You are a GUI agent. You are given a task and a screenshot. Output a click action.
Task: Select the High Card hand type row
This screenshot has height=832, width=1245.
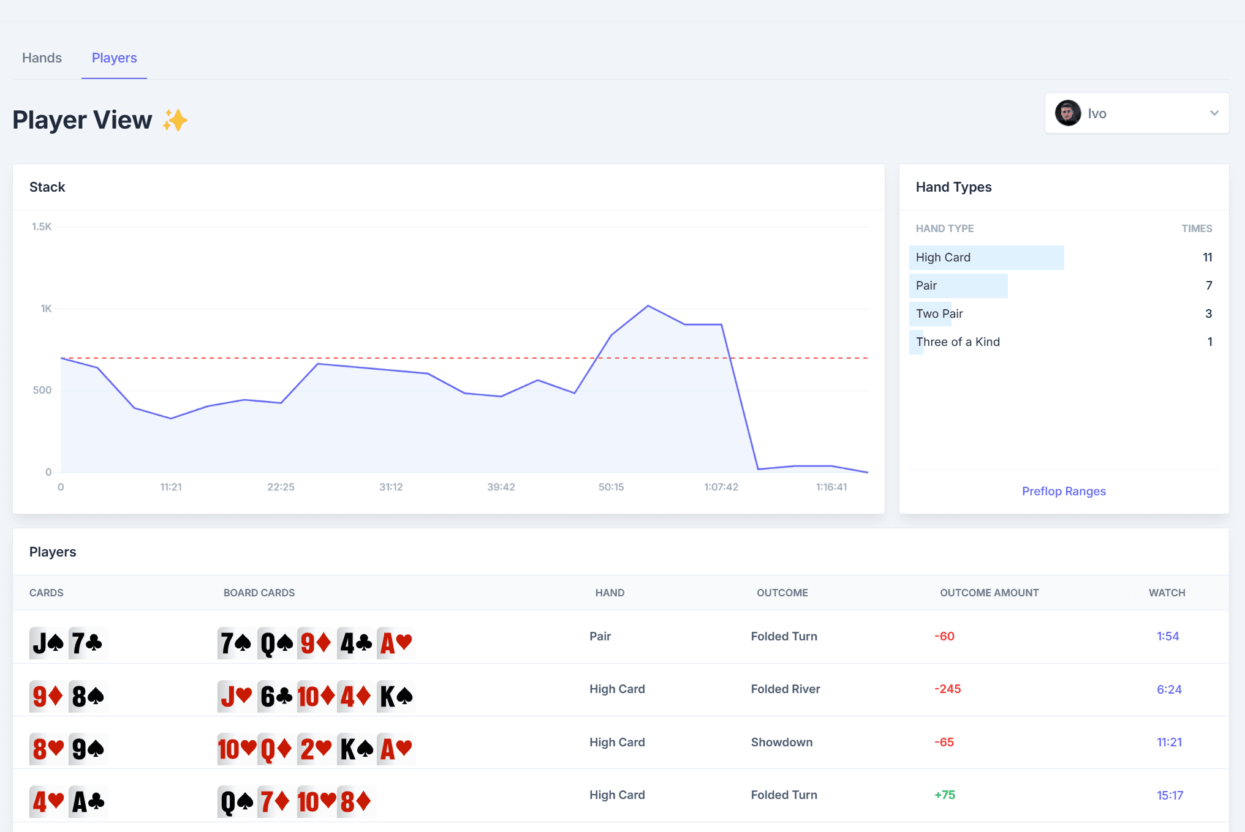coord(986,258)
